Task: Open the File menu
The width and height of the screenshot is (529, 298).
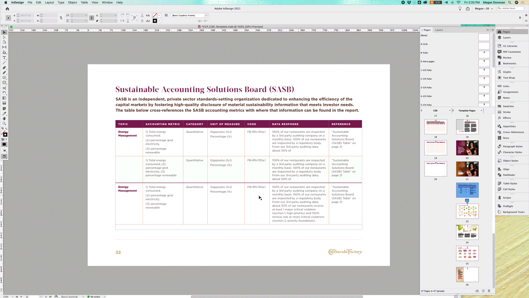Action: pos(30,2)
